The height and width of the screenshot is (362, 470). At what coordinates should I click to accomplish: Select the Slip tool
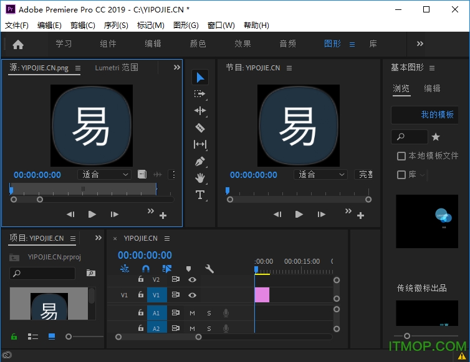coord(200,144)
